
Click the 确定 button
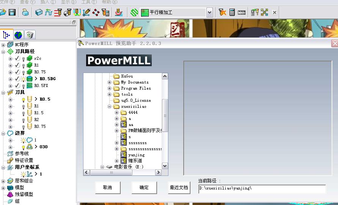[x=144, y=187]
